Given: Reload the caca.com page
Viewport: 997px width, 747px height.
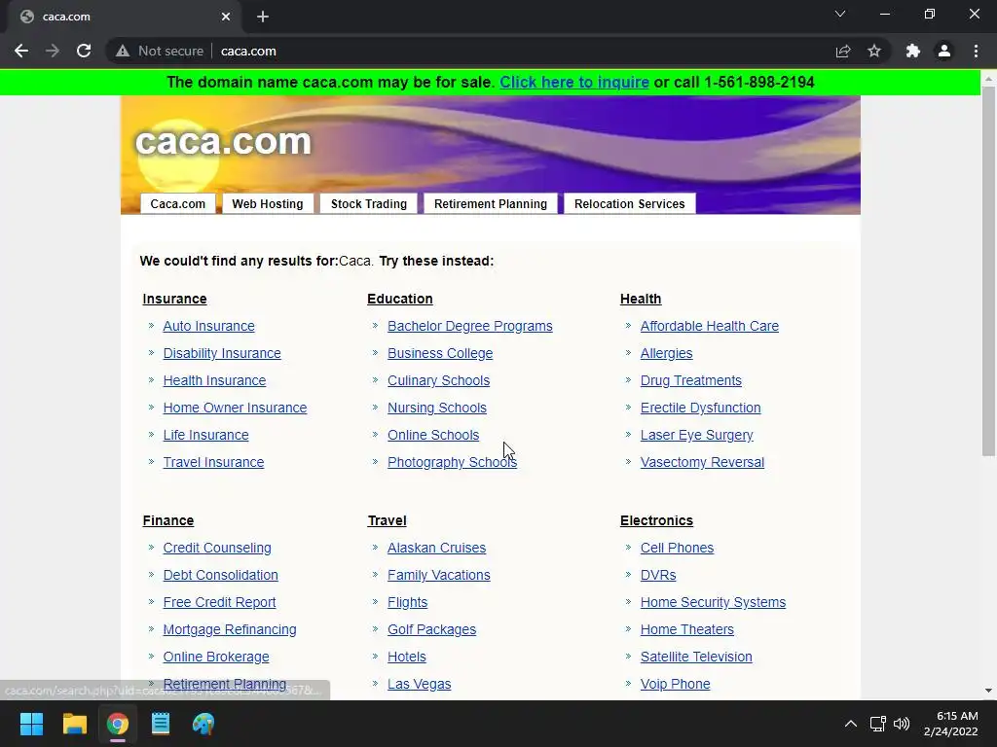Looking at the screenshot, I should pyautogui.click(x=84, y=51).
